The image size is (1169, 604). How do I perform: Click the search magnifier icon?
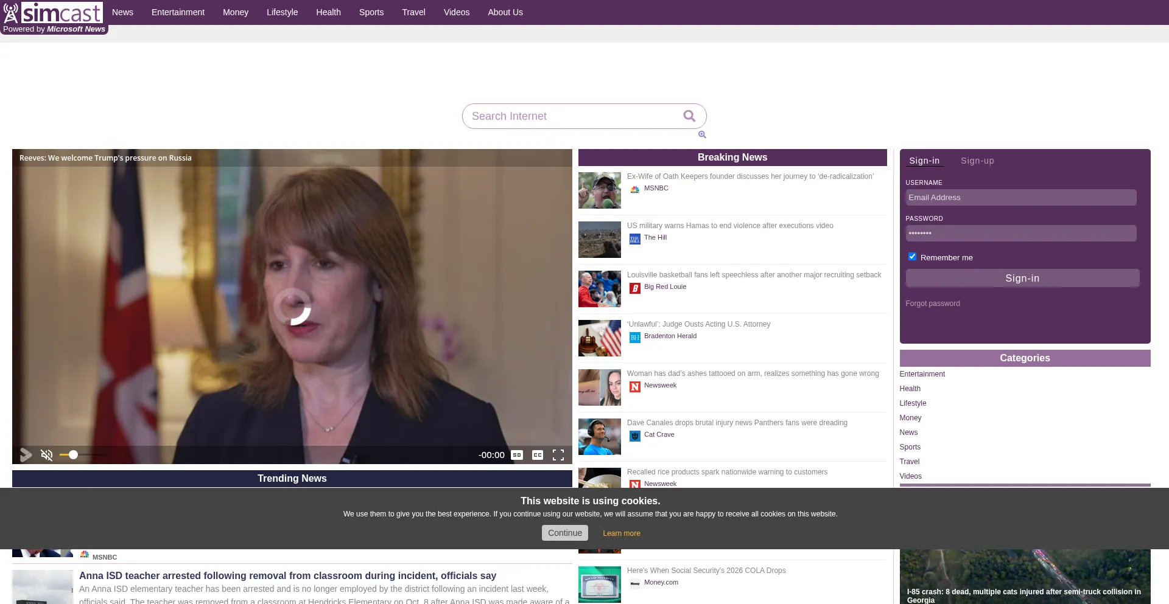tap(689, 116)
